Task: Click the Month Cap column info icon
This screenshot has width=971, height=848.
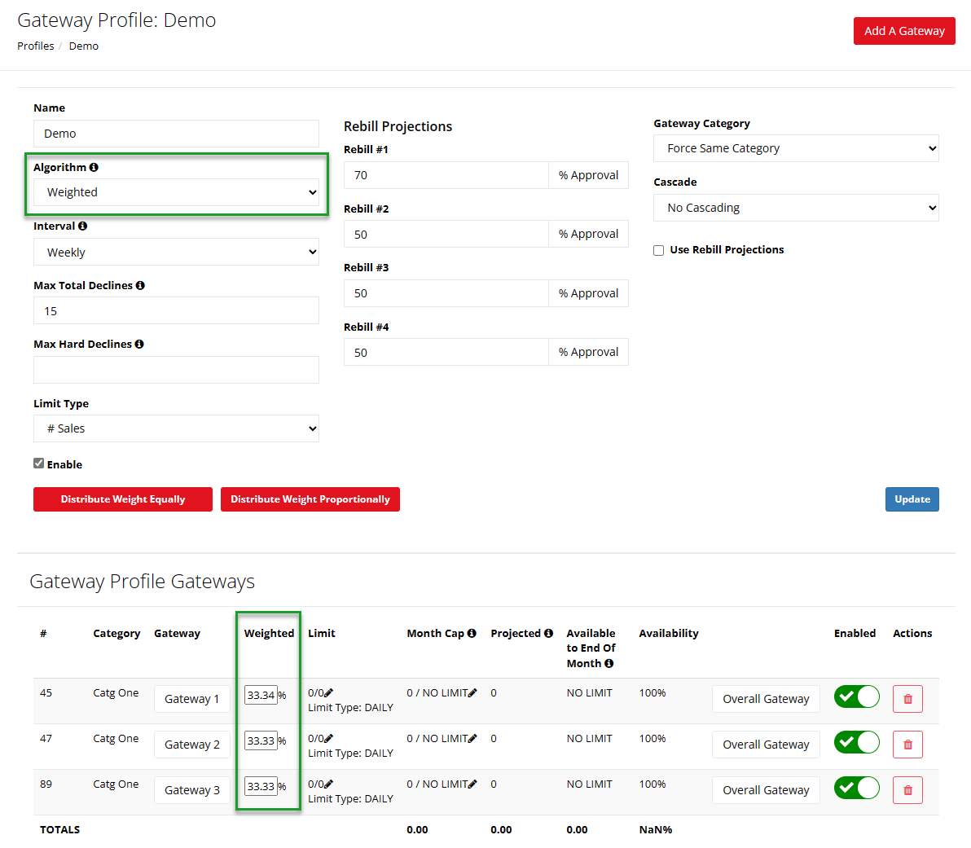Action: pyautogui.click(x=472, y=633)
